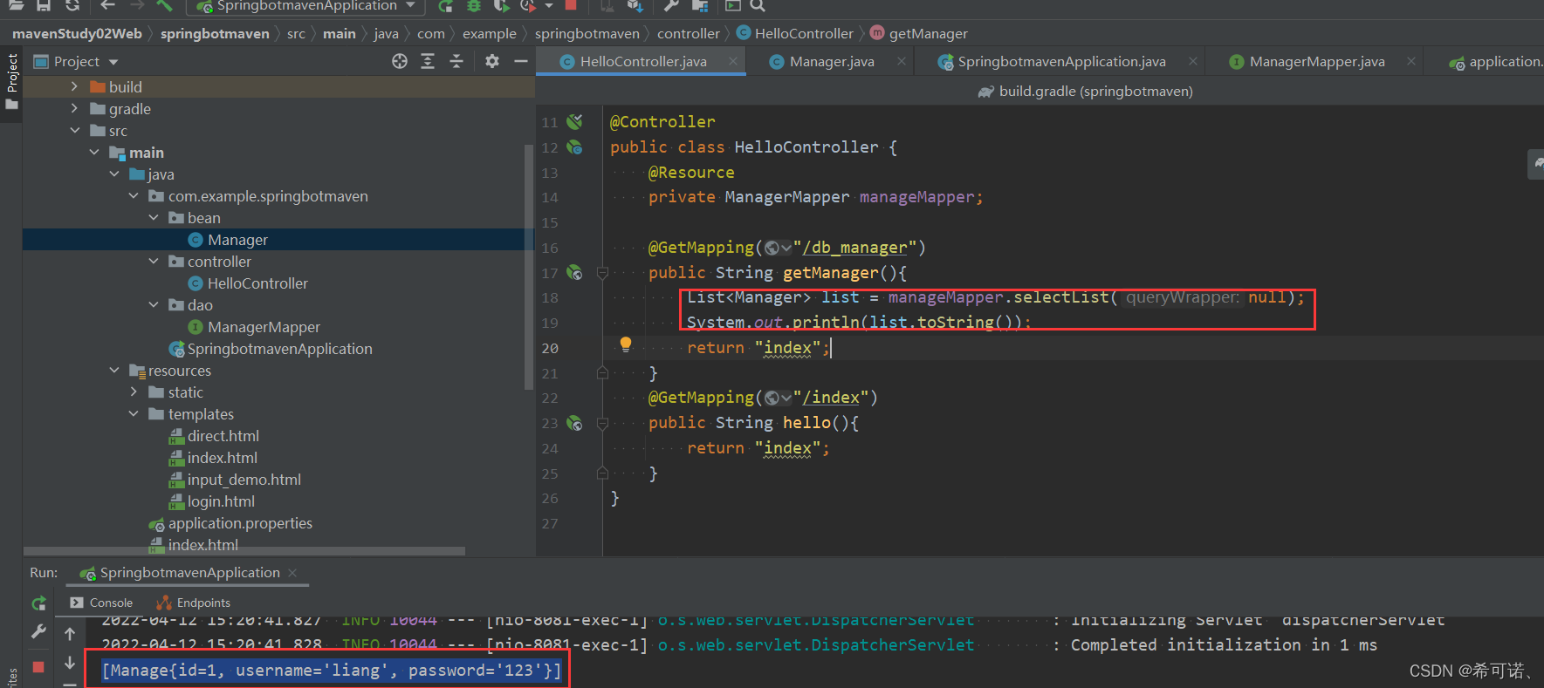The height and width of the screenshot is (688, 1544).
Task: Hide the Project panel with the minus icon
Action: (x=521, y=61)
